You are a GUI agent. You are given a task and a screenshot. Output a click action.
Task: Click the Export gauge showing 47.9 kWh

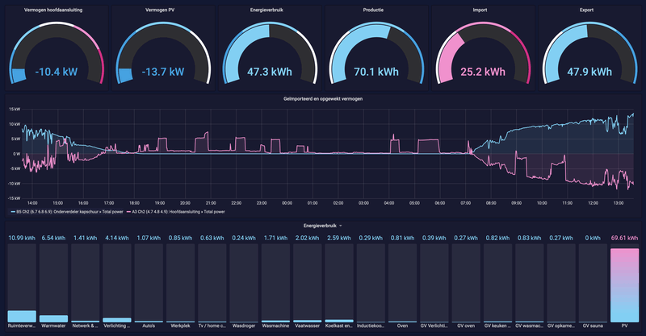point(589,53)
